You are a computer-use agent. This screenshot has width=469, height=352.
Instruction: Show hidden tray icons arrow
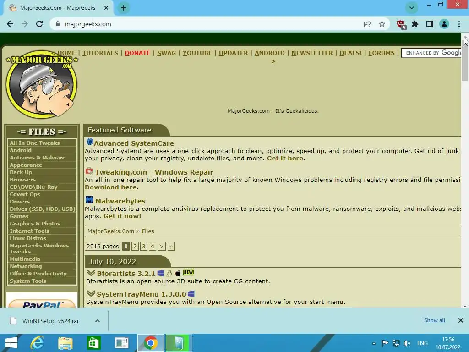click(x=374, y=343)
